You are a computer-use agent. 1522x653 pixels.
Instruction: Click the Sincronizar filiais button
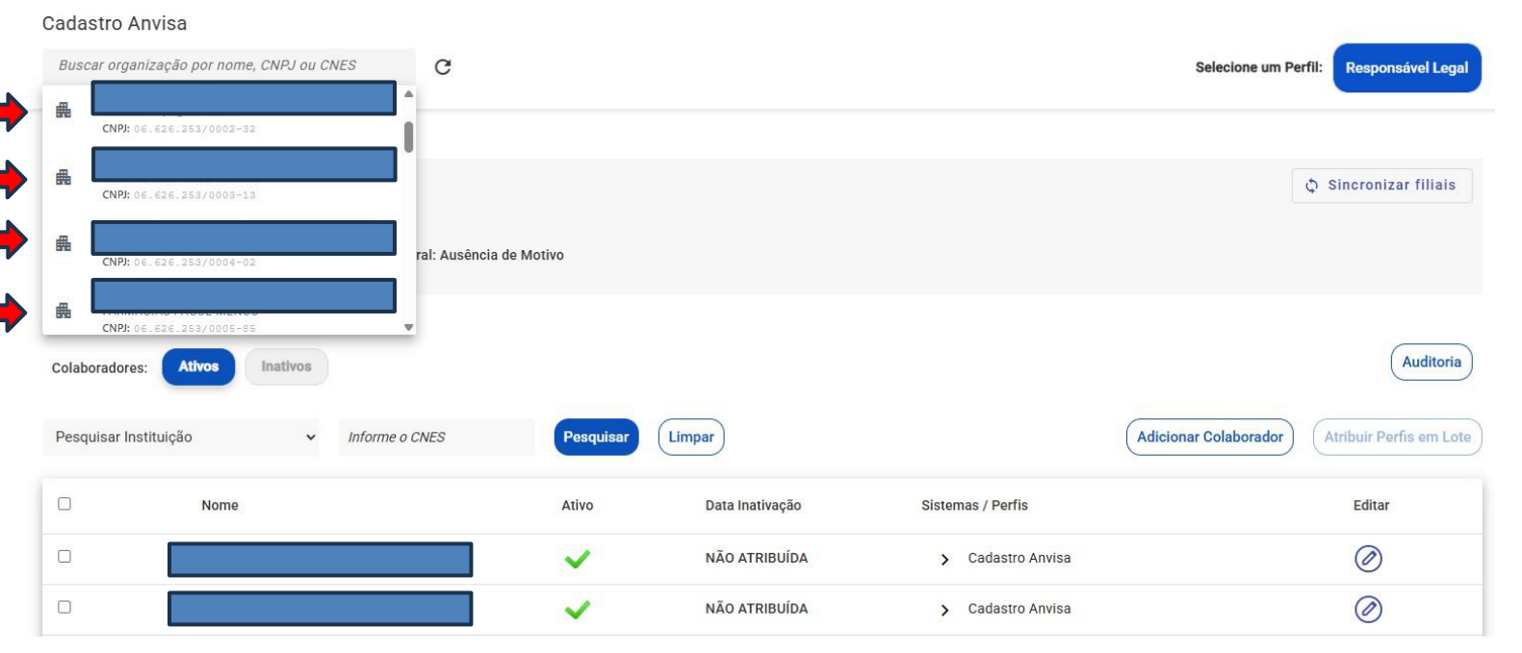(x=1381, y=186)
